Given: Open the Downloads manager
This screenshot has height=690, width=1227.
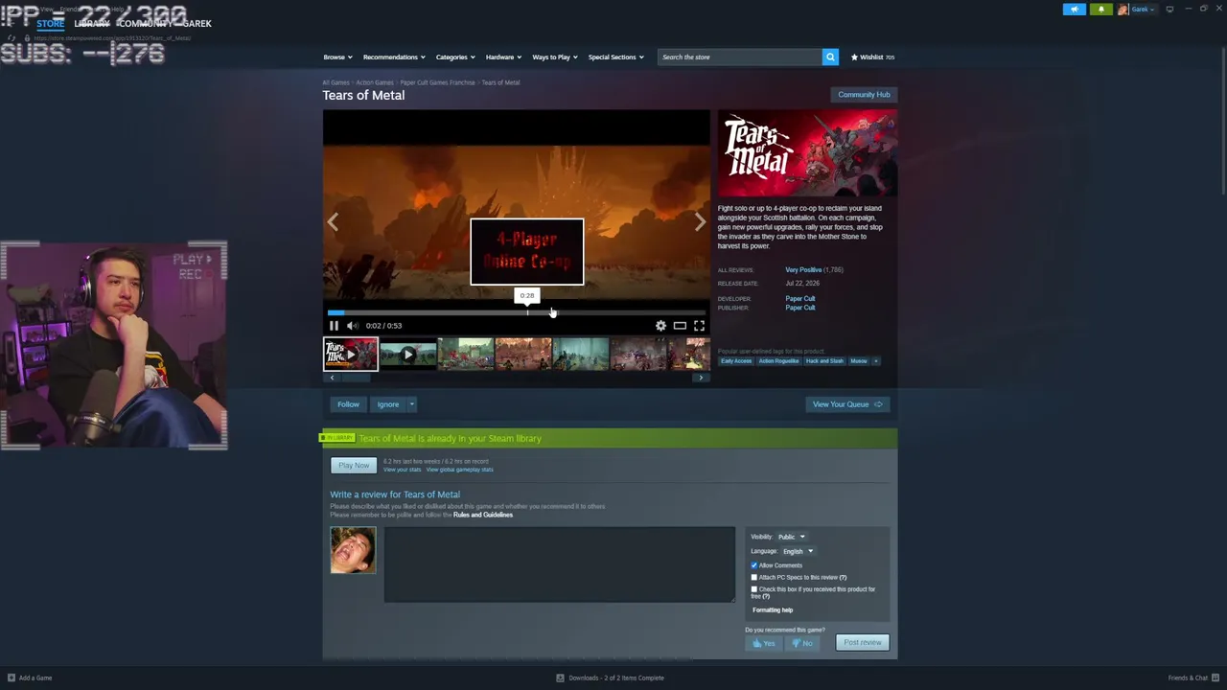Looking at the screenshot, I should [x=610, y=678].
